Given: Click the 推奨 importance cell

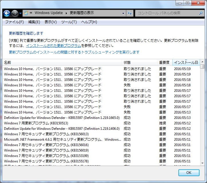Looking at the screenshot, I should coord(163,123).
